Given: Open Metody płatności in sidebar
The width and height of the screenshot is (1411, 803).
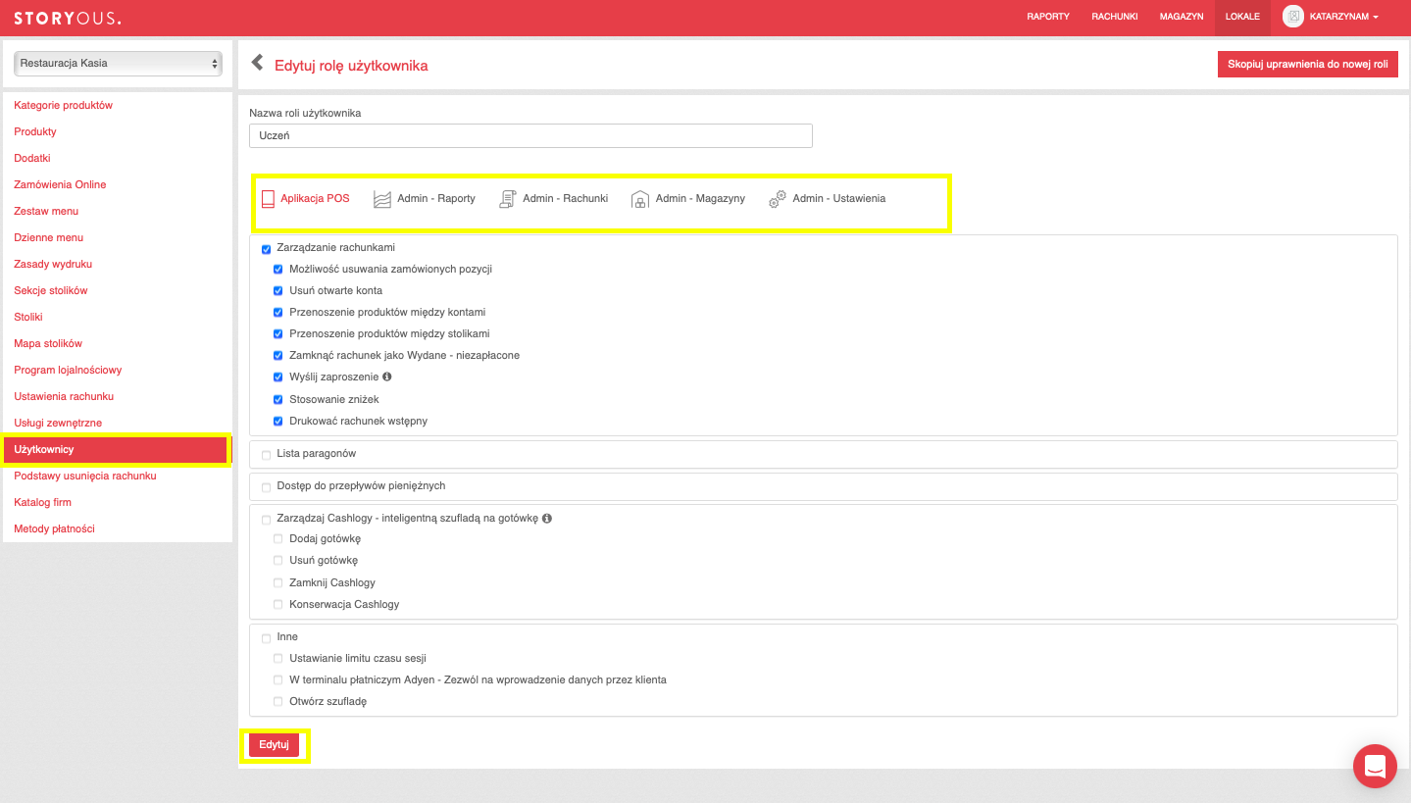Looking at the screenshot, I should pyautogui.click(x=54, y=528).
